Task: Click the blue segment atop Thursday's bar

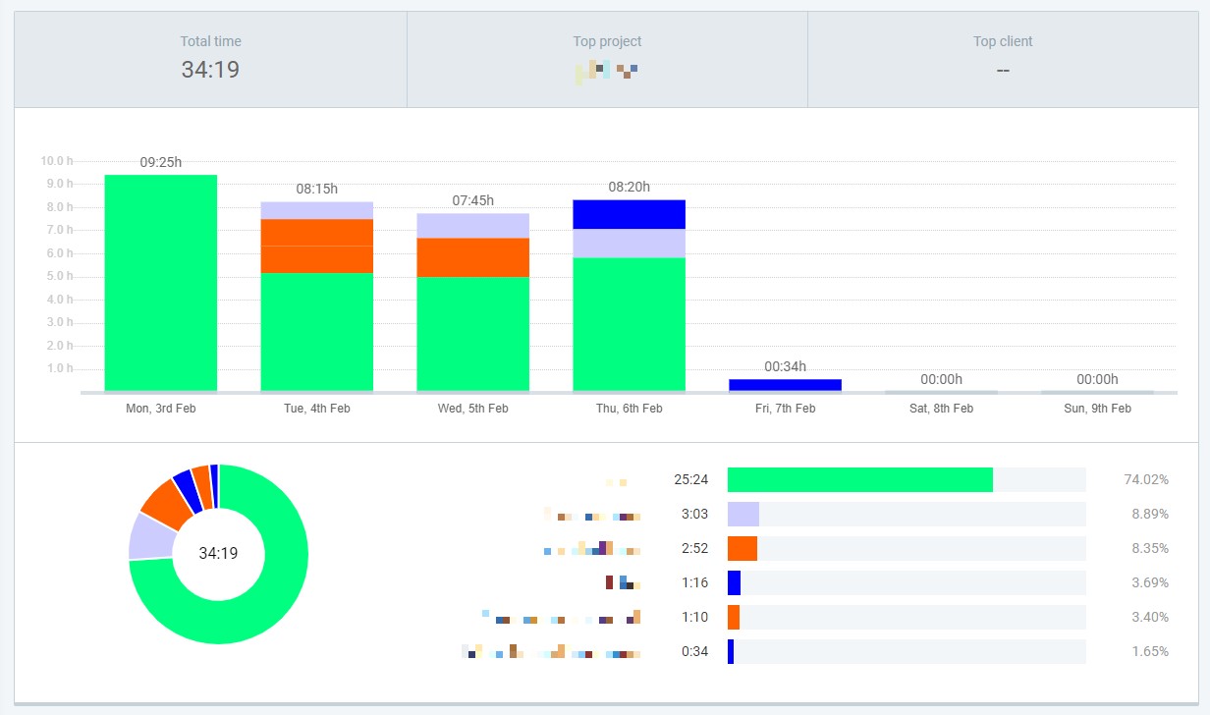Action: tap(629, 214)
